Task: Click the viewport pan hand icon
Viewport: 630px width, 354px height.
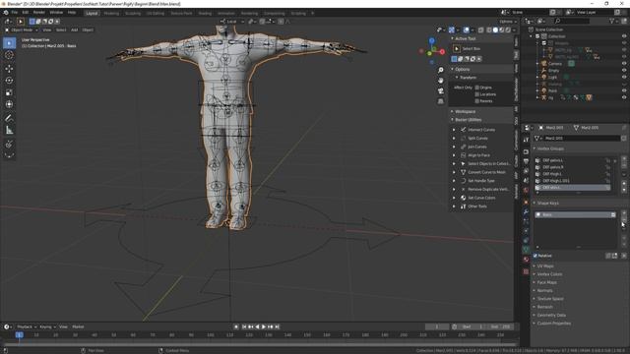Action: click(441, 81)
